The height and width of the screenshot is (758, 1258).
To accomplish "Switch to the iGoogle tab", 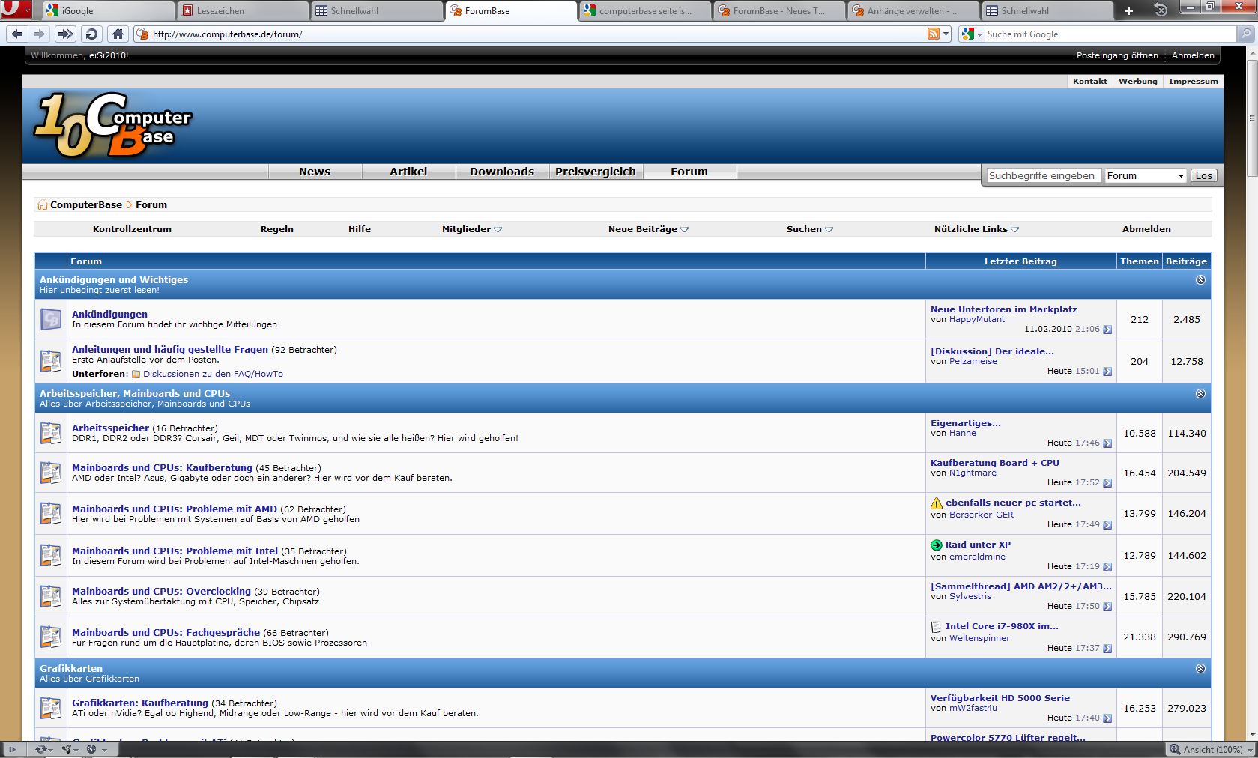I will [107, 10].
